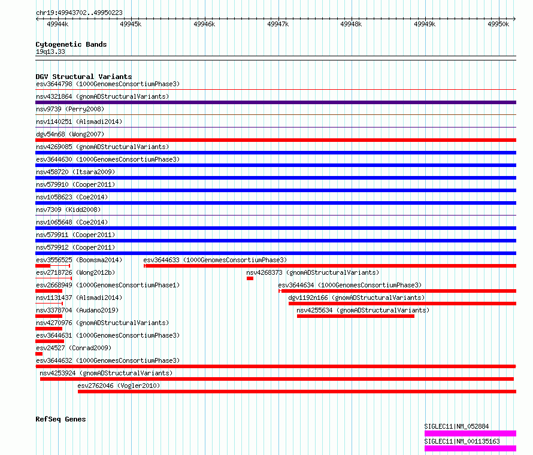533x455 pixels.
Task: Click esv2668949 (1000GenomesConsortiumPhase1) label
Action: (x=108, y=285)
